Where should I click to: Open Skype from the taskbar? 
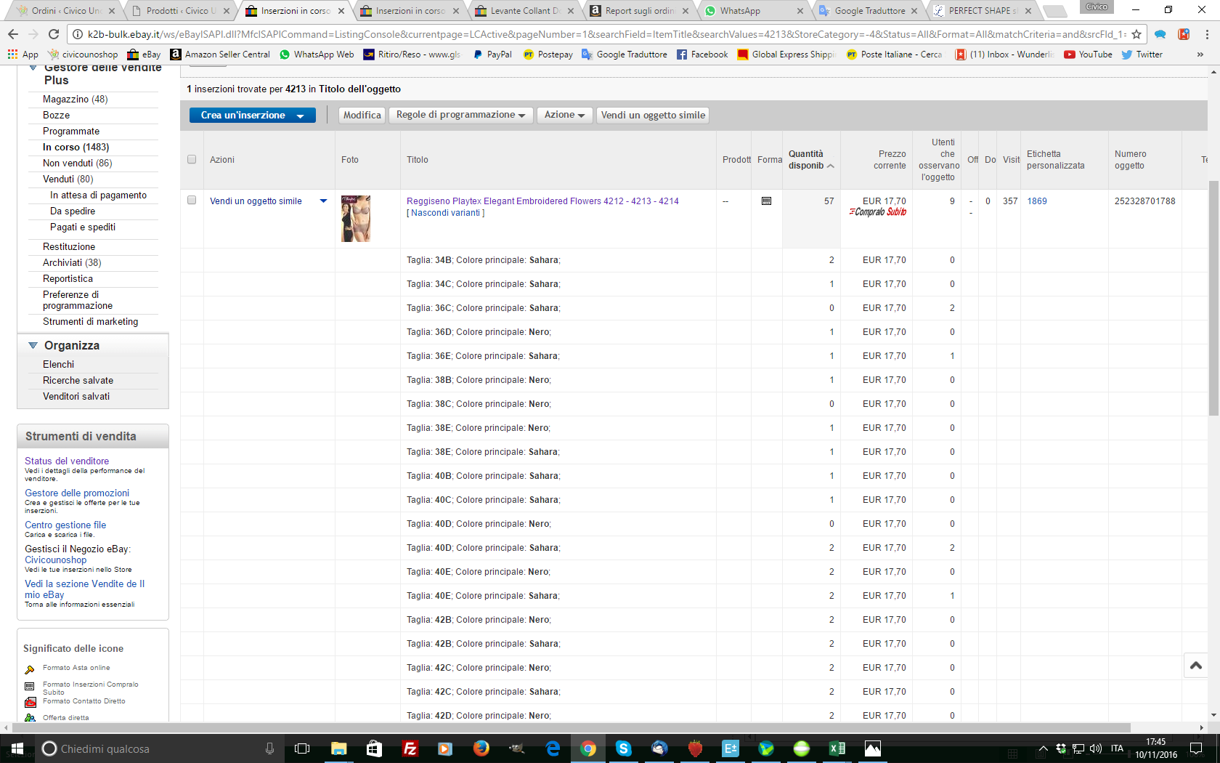point(623,748)
